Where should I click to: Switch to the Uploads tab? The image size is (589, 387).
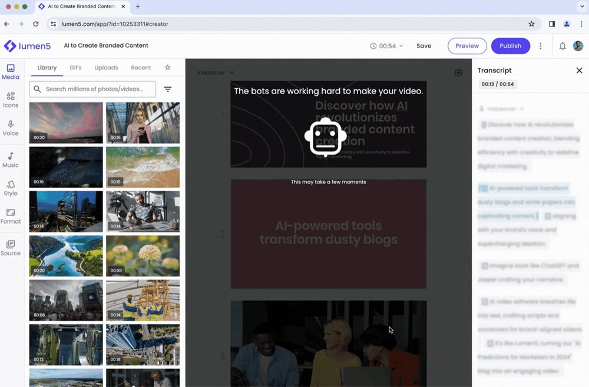click(x=106, y=68)
